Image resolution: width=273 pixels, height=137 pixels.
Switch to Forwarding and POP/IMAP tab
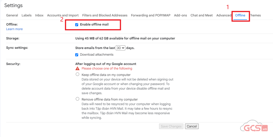151,15
